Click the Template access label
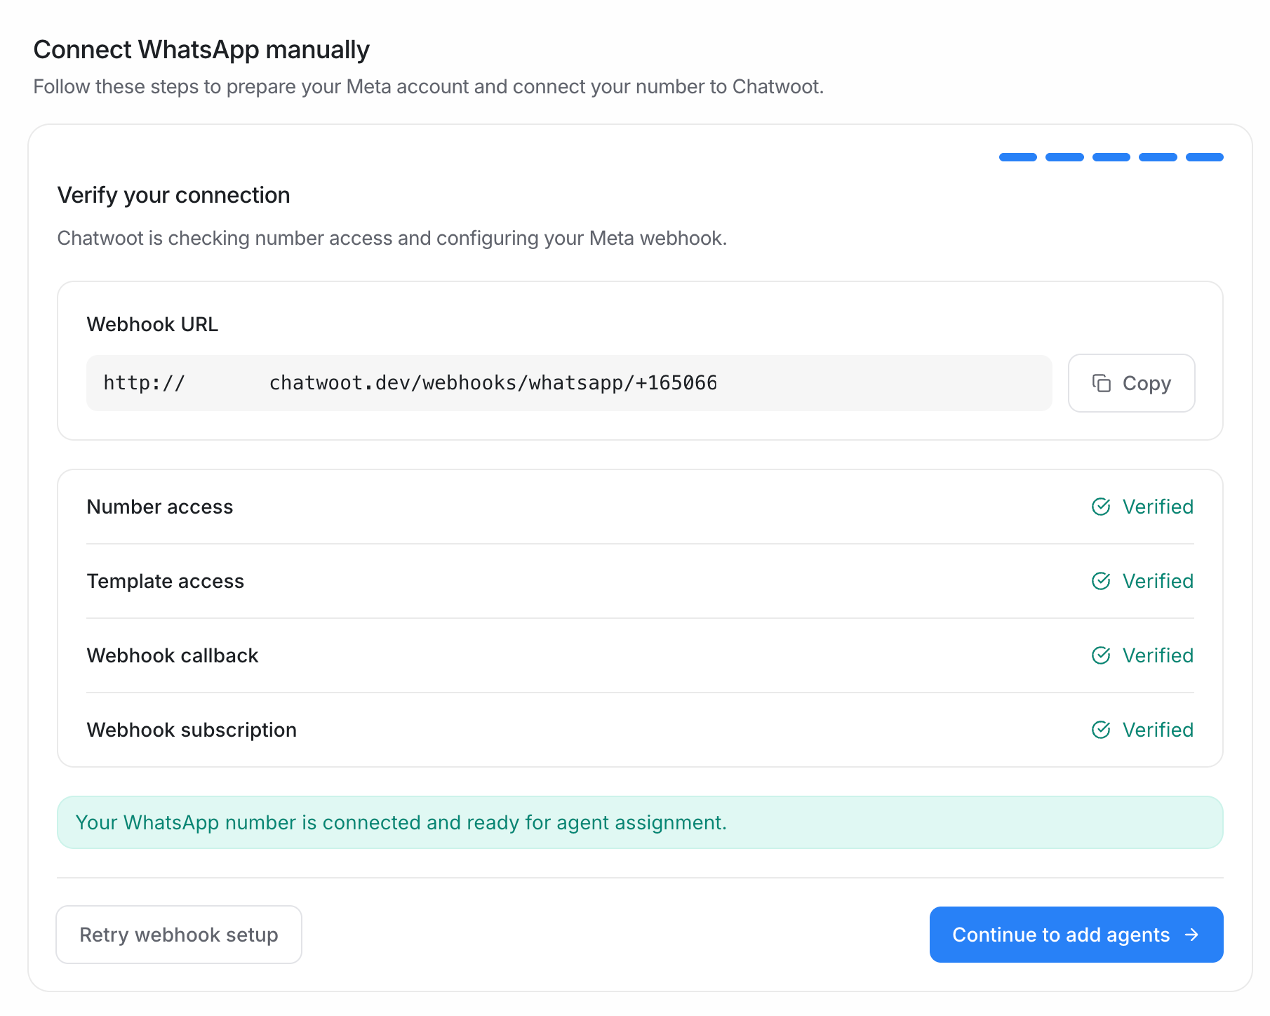This screenshot has height=1016, width=1270. pyautogui.click(x=166, y=581)
